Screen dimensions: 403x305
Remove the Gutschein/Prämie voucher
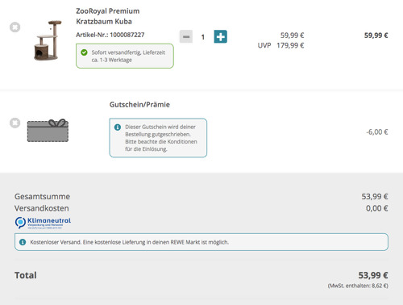click(x=15, y=123)
